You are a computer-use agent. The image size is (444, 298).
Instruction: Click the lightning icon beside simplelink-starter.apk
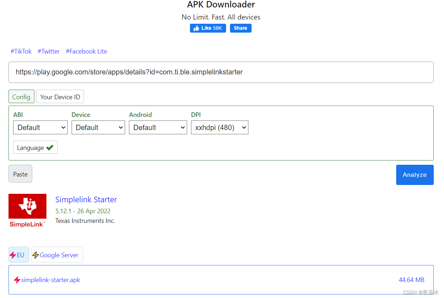tap(17, 280)
